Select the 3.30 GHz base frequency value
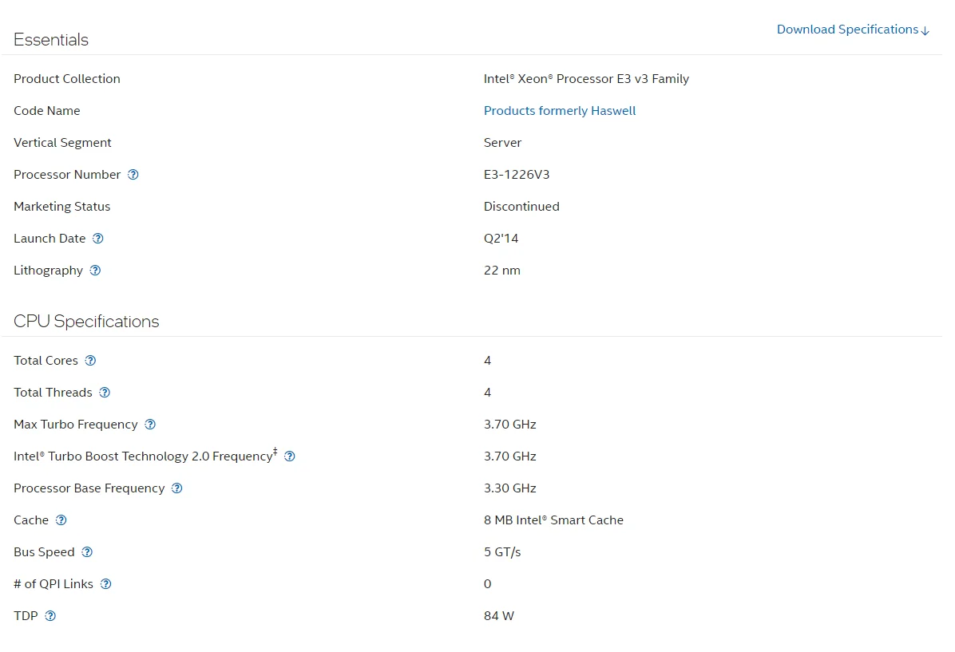The image size is (955, 652). [509, 488]
